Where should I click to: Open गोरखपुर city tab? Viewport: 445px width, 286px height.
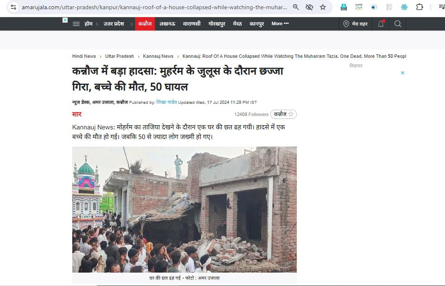pos(217,24)
